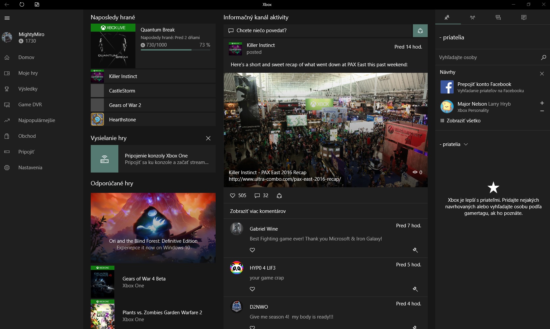The image size is (550, 329).
Task: Click the compact window mode icon
Action: coord(37,5)
